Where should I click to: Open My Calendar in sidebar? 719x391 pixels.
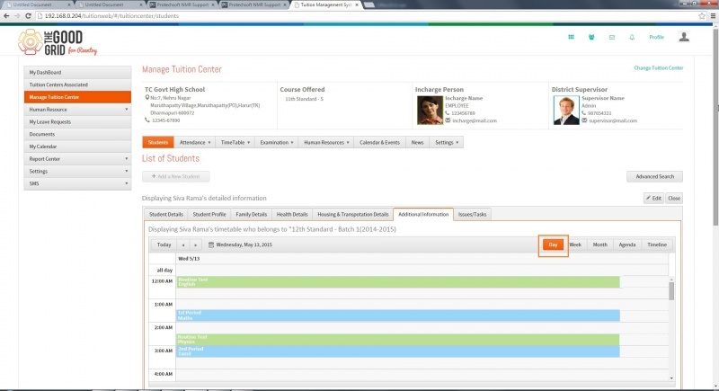pyautogui.click(x=77, y=147)
